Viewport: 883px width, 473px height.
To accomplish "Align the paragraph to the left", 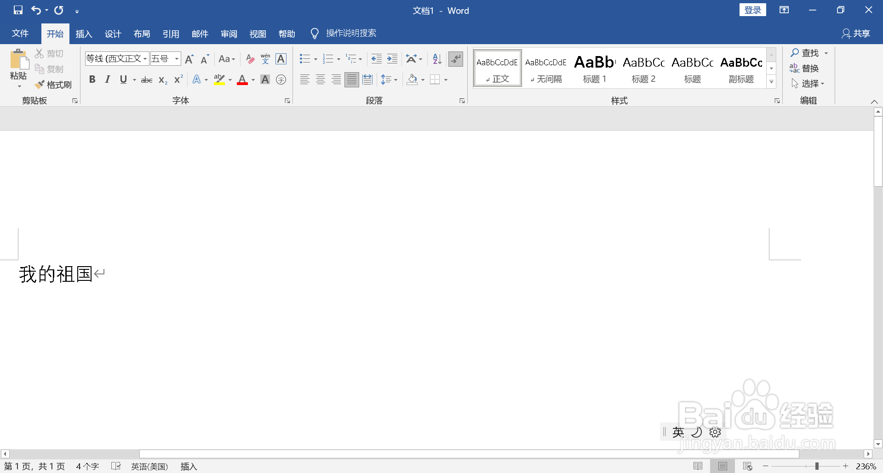I will tap(305, 80).
